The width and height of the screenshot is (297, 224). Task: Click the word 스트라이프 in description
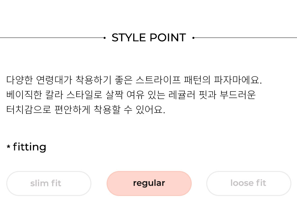158,80
